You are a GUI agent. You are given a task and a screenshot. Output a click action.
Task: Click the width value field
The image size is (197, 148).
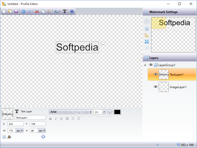[x=12, y=131]
